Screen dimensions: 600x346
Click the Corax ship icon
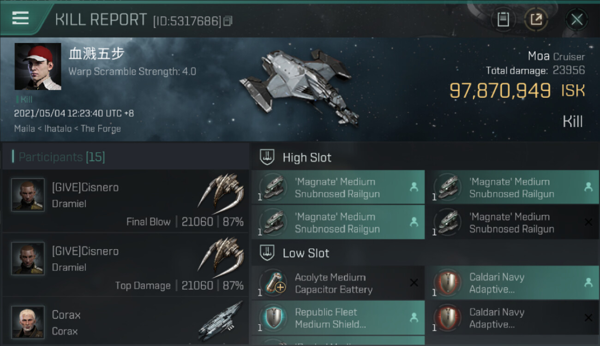point(221,319)
